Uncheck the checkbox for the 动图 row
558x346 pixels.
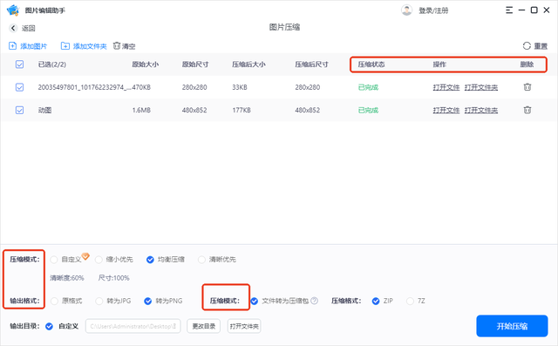(19, 110)
